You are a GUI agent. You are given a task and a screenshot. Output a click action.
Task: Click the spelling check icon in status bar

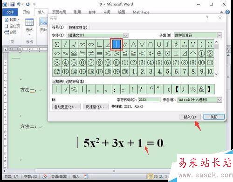point(44,176)
